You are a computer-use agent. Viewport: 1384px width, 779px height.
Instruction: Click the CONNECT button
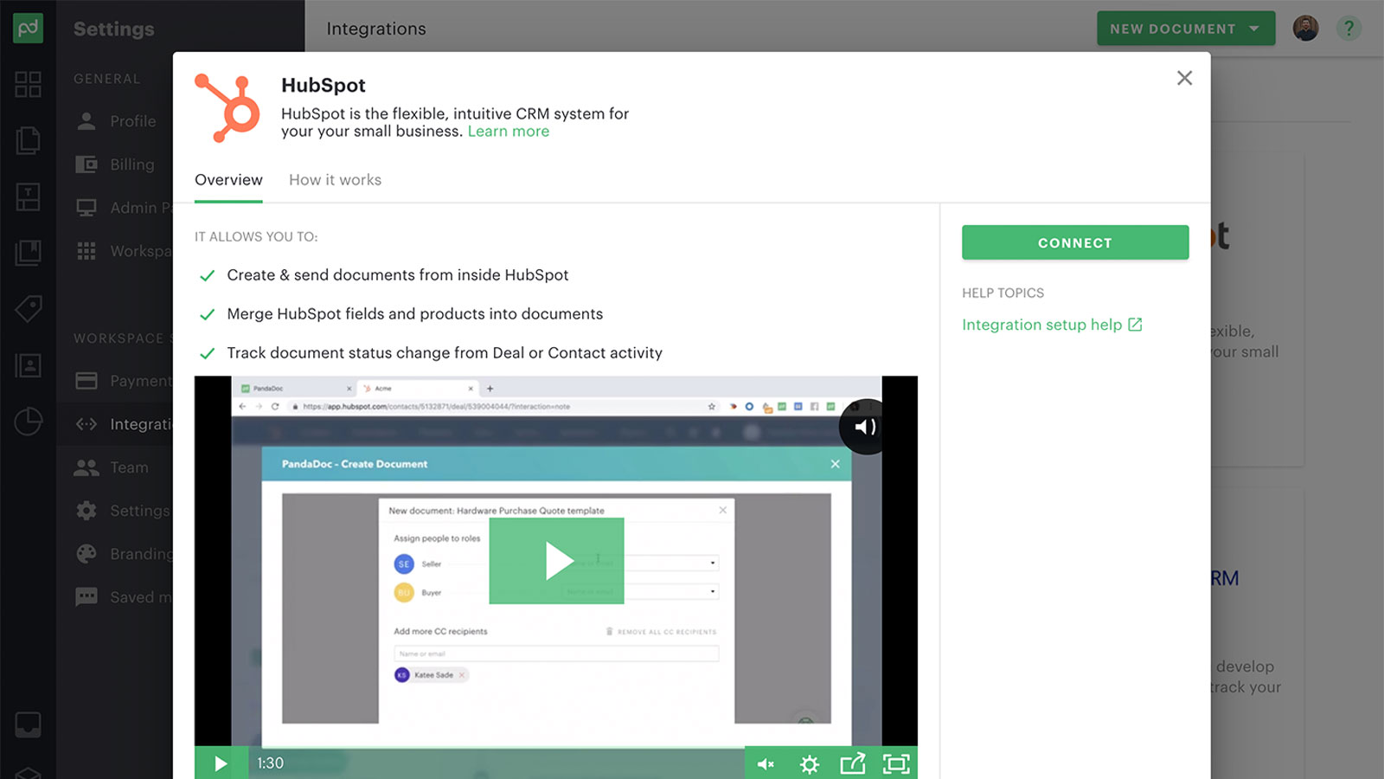pyautogui.click(x=1075, y=242)
